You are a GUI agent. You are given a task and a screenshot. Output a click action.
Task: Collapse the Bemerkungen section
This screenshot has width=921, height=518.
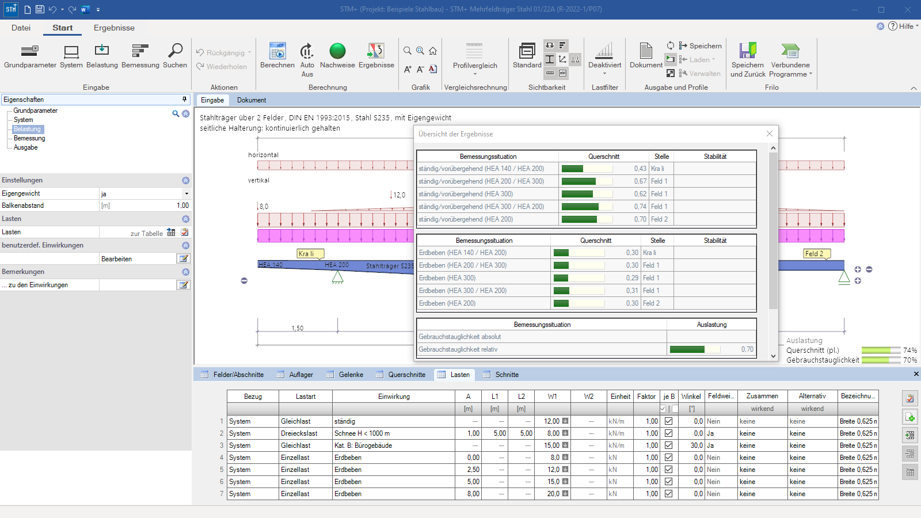coord(185,272)
